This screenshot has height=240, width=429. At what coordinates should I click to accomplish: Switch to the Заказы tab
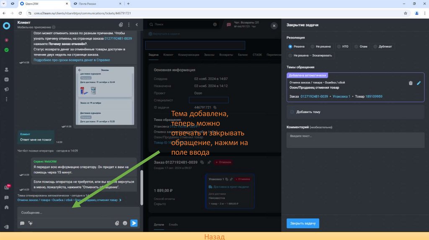(209, 55)
